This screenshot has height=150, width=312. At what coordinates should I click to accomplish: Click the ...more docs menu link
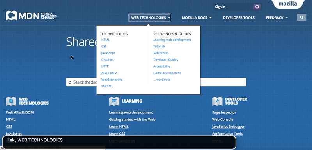(162, 80)
